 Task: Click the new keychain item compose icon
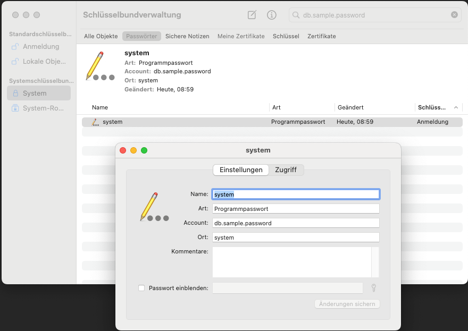252,15
